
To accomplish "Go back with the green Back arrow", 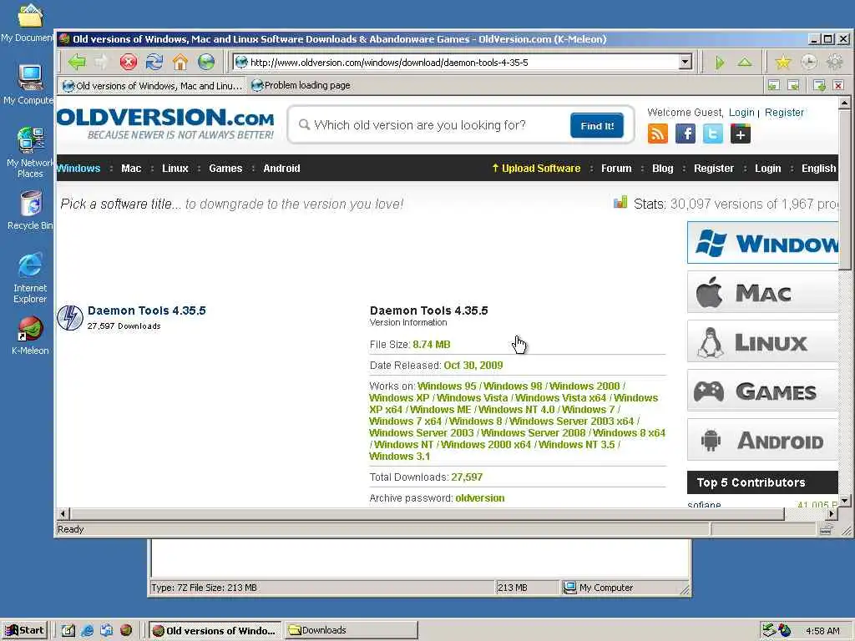I will coord(77,62).
